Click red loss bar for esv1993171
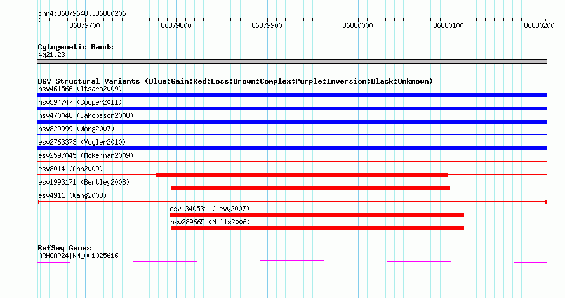 coord(310,188)
